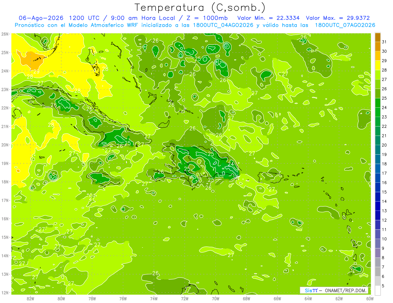The image size is (393, 303).
Task: Click the "76W" longitude label
Action: coord(123,298)
